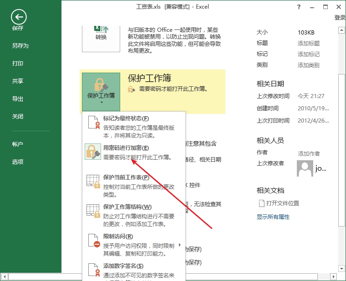Click the horizontal scrollbar left arrow

coord(5,276)
